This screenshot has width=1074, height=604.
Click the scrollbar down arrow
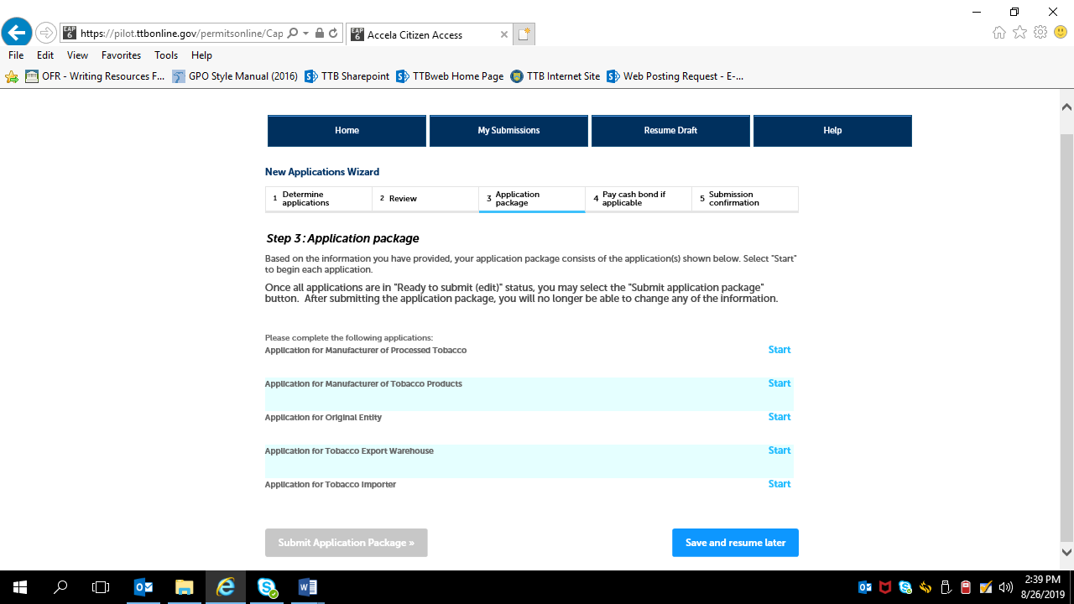point(1066,552)
